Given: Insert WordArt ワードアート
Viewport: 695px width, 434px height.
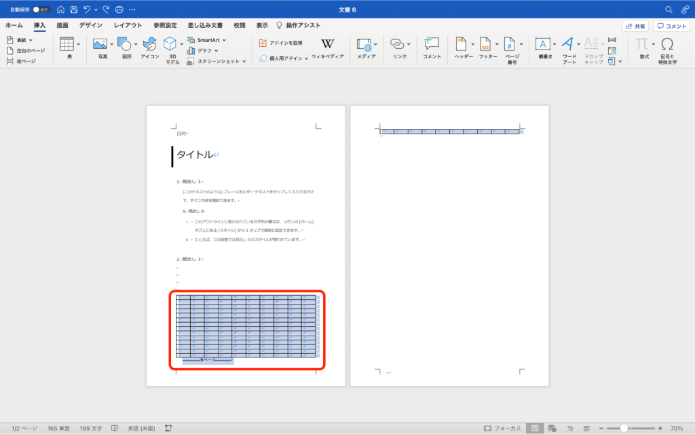Looking at the screenshot, I should pos(567,44).
